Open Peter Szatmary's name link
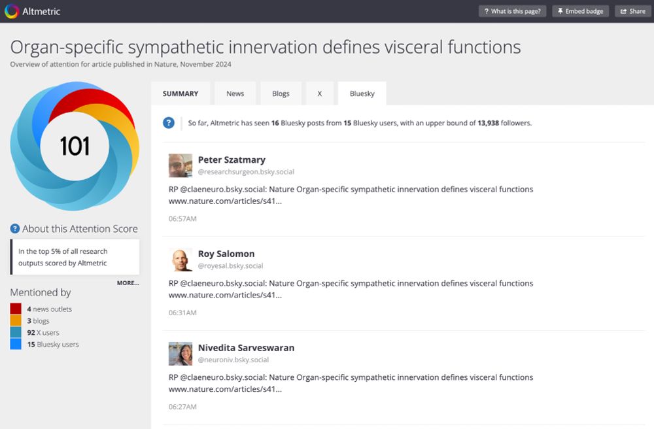Screen dimensions: 654x429 232,160
